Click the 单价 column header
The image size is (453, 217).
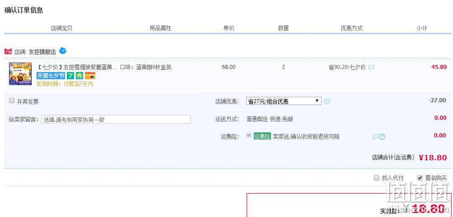[229, 28]
